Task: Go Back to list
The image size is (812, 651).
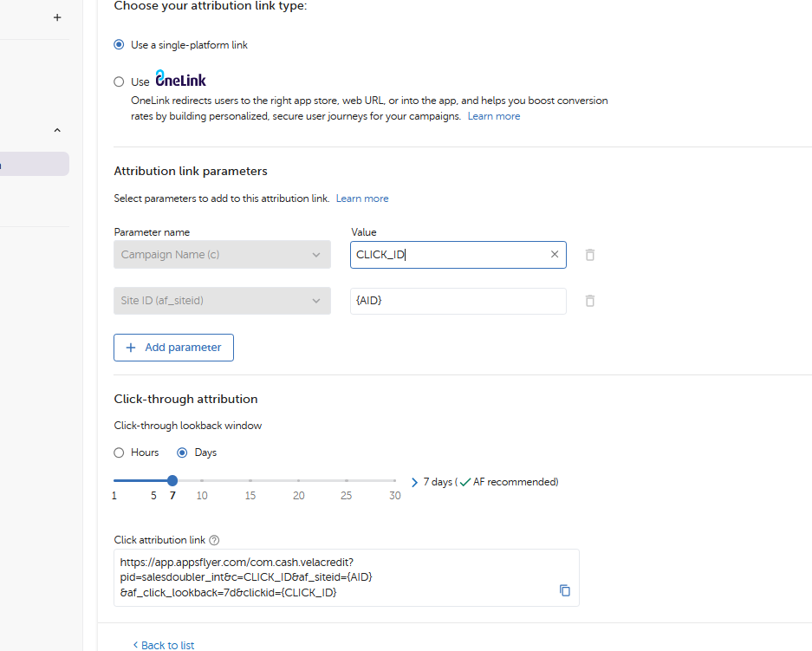Action: click(163, 645)
